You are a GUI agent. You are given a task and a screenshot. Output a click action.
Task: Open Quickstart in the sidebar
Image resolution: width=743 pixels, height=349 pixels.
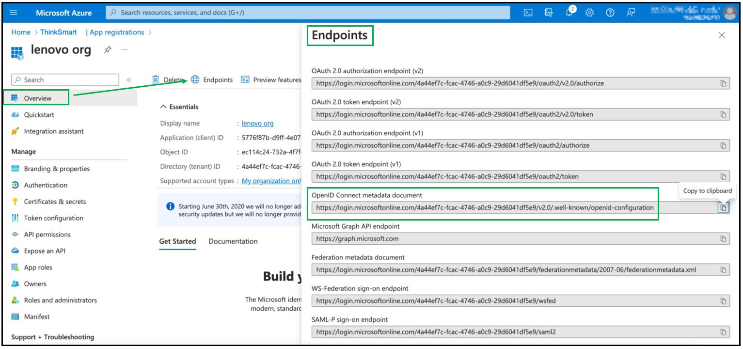coord(39,115)
